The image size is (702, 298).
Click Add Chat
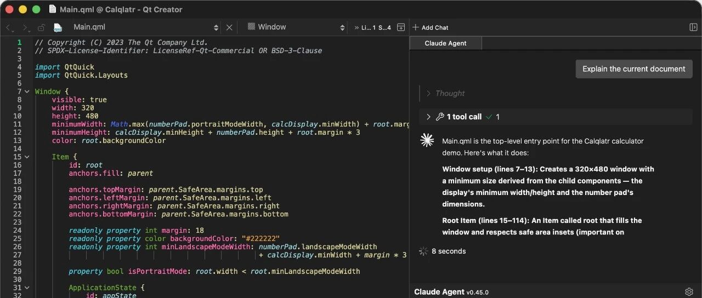431,27
